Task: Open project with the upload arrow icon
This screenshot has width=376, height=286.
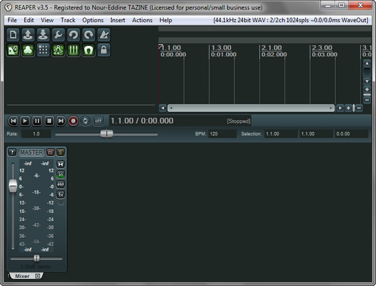Action: coord(28,35)
